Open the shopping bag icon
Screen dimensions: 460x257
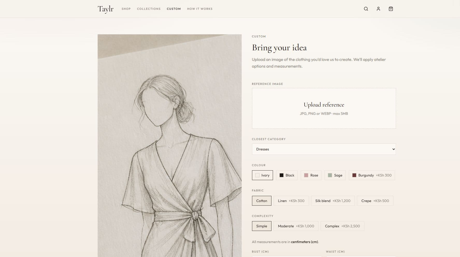pos(391,9)
